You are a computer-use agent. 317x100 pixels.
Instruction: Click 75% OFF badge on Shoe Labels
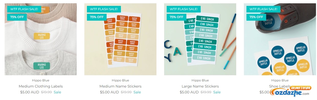256,17
